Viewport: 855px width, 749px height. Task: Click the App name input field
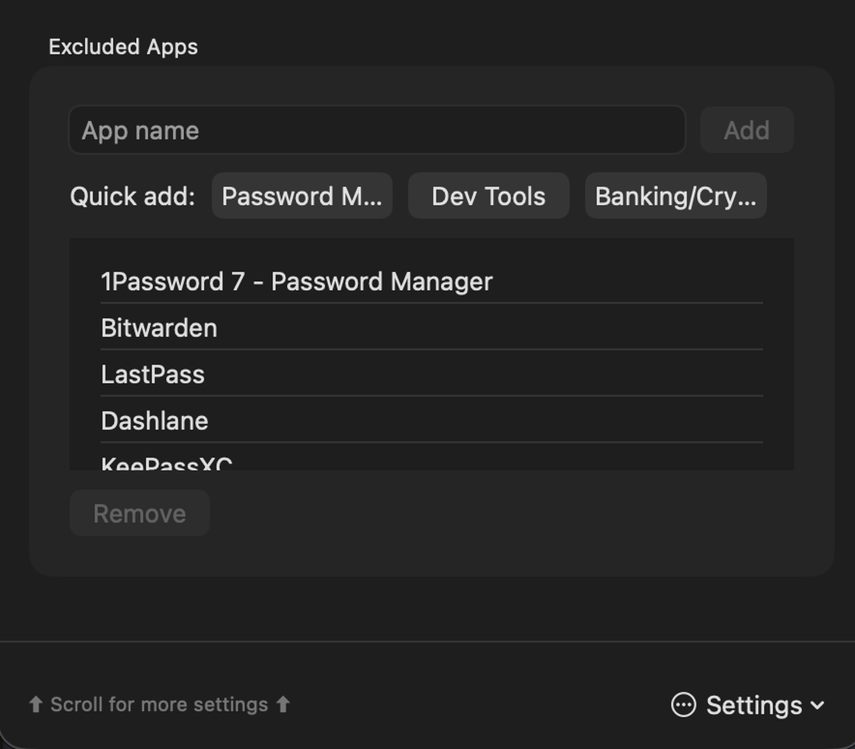point(377,130)
